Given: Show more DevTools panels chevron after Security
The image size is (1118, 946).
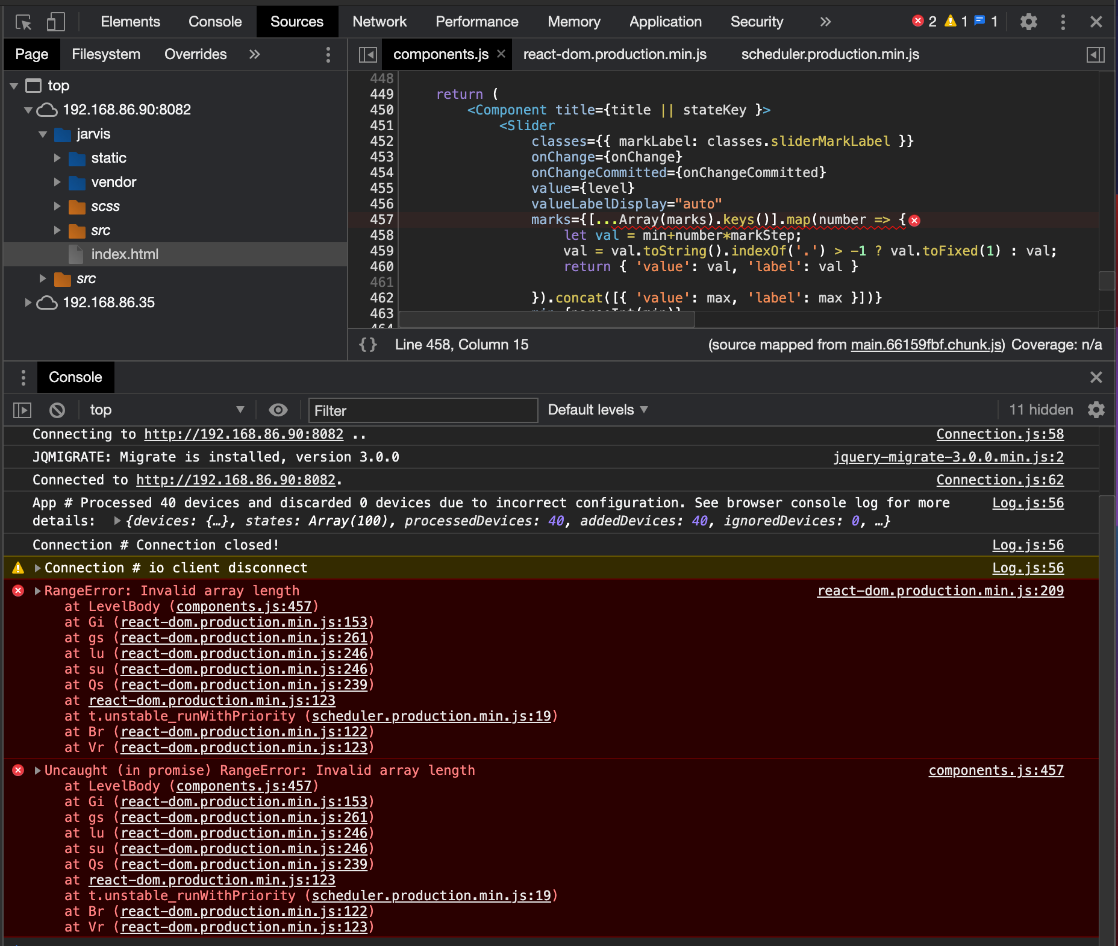Looking at the screenshot, I should click(825, 22).
